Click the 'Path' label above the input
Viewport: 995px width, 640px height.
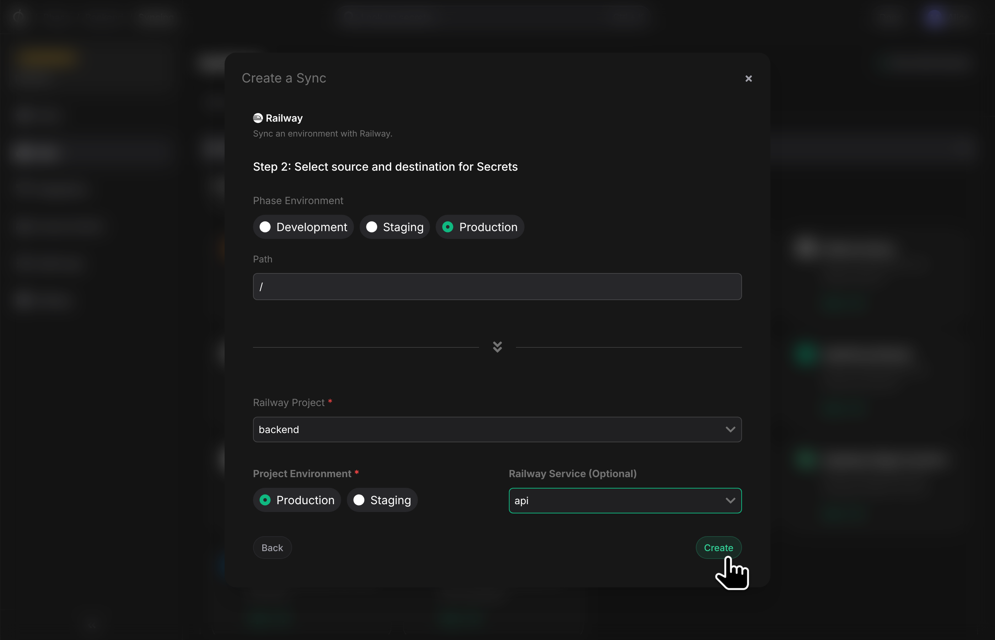coord(263,259)
